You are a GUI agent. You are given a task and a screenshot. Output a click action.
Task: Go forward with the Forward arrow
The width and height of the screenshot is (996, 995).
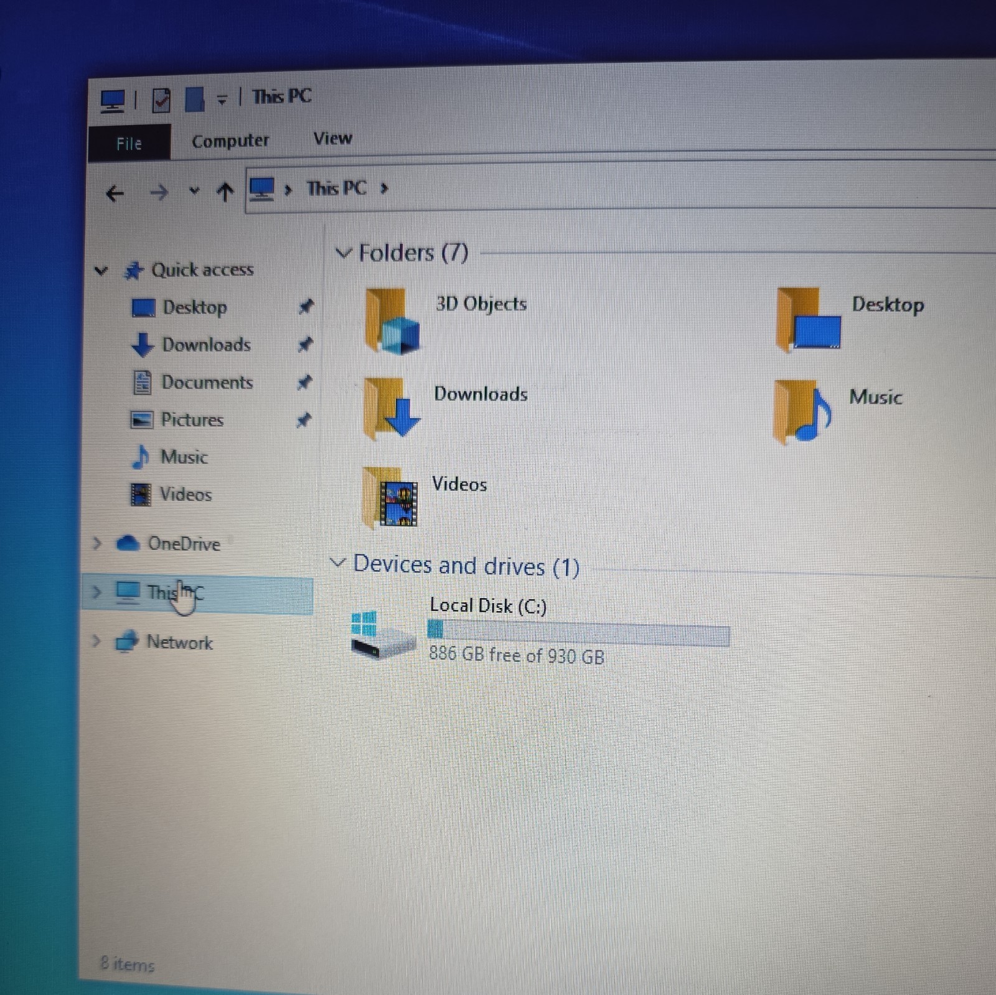tap(159, 193)
